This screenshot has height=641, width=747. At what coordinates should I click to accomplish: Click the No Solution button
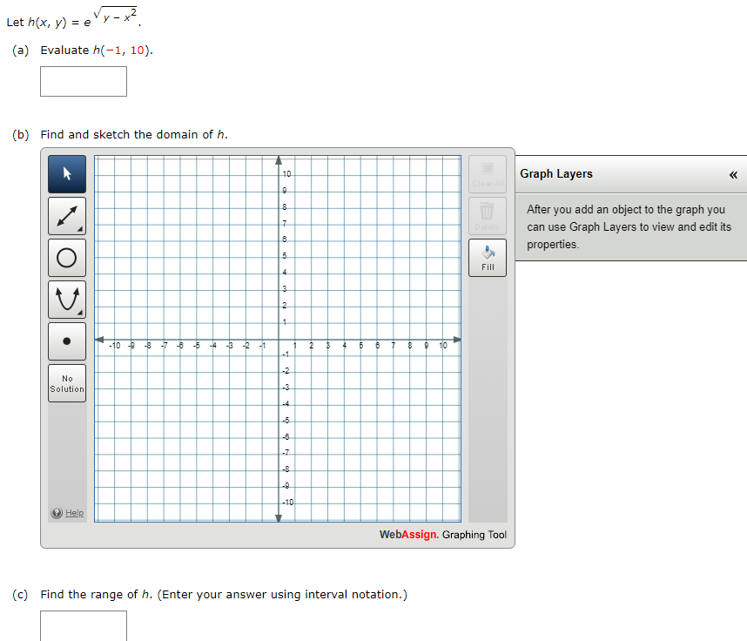(x=67, y=383)
